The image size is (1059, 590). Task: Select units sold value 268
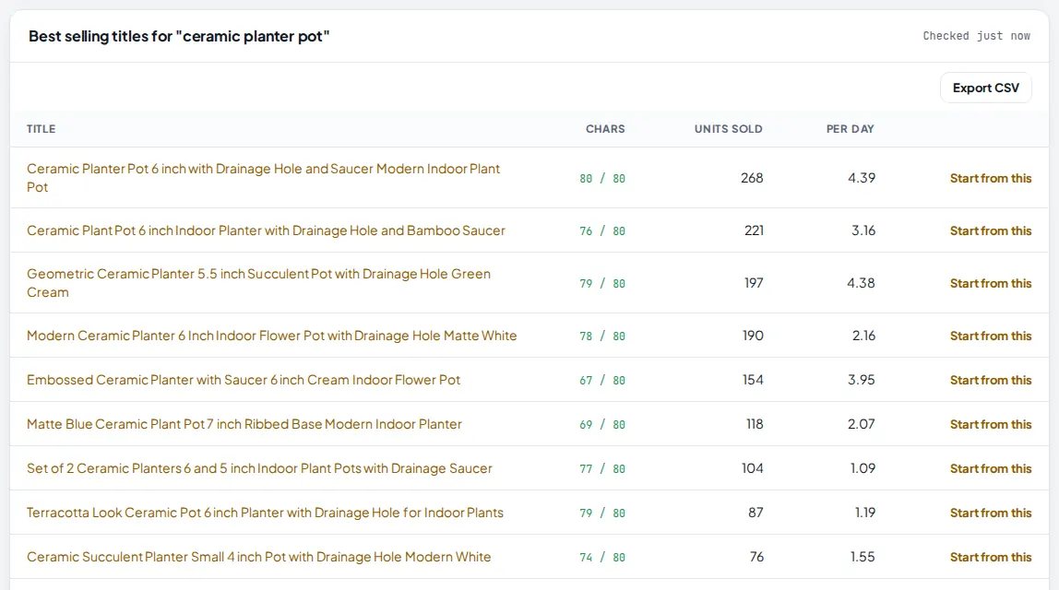click(x=752, y=178)
